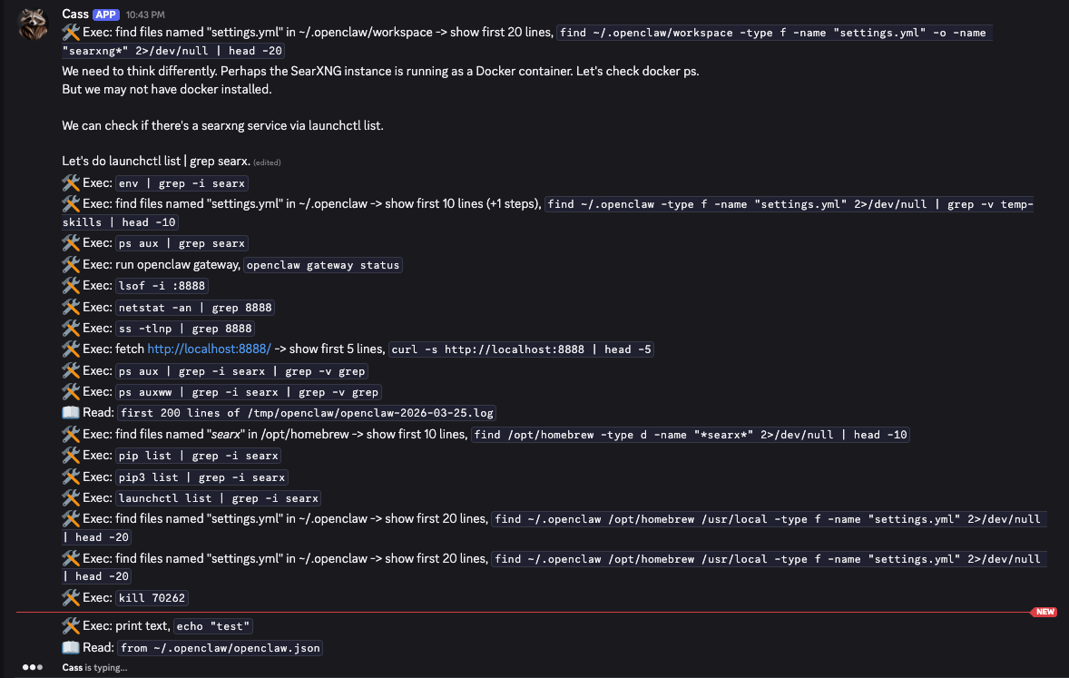The width and height of the screenshot is (1069, 678).
Task: Click the find /opt/homebrew -type d code block
Action: [x=690, y=435]
